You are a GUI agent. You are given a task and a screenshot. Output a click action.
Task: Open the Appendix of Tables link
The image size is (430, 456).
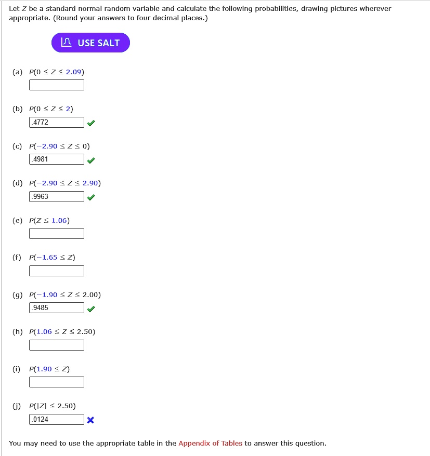tap(210, 444)
